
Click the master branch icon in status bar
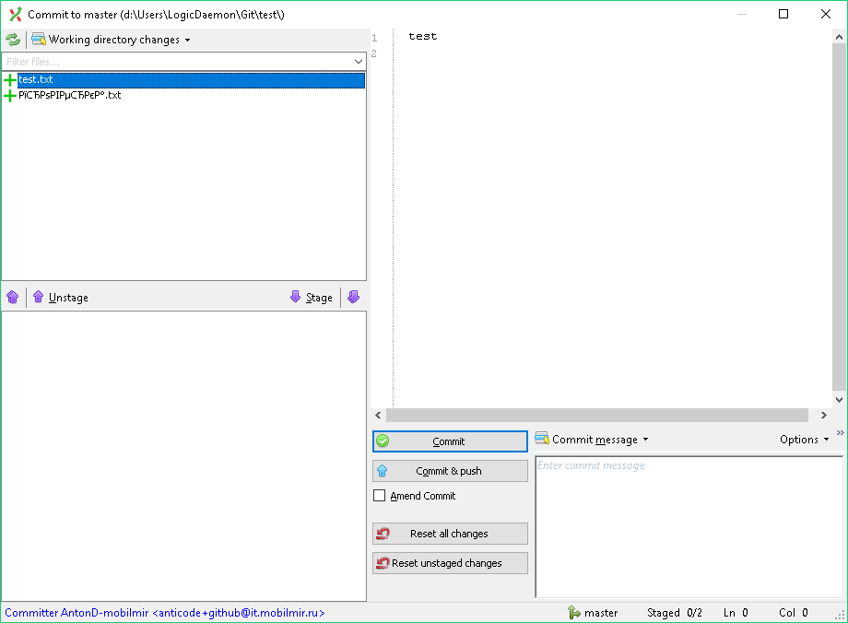click(x=573, y=612)
